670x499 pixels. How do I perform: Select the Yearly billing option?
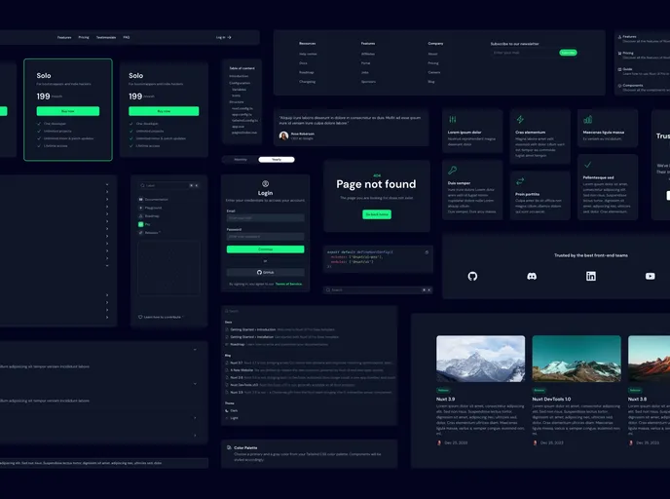(x=276, y=159)
